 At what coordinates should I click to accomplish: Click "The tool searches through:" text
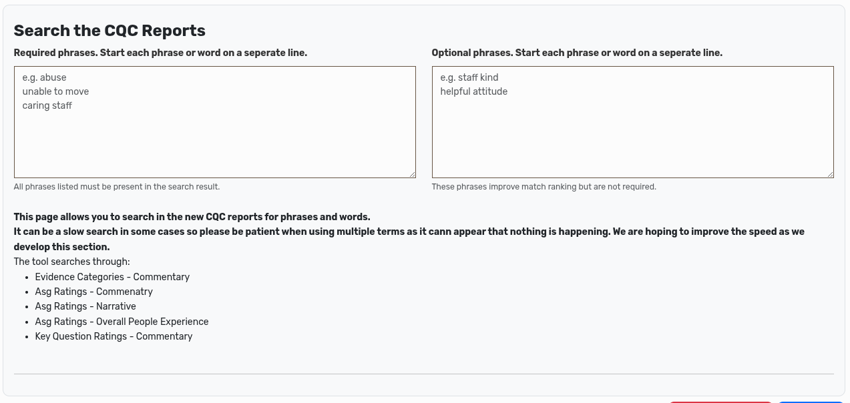coord(72,262)
